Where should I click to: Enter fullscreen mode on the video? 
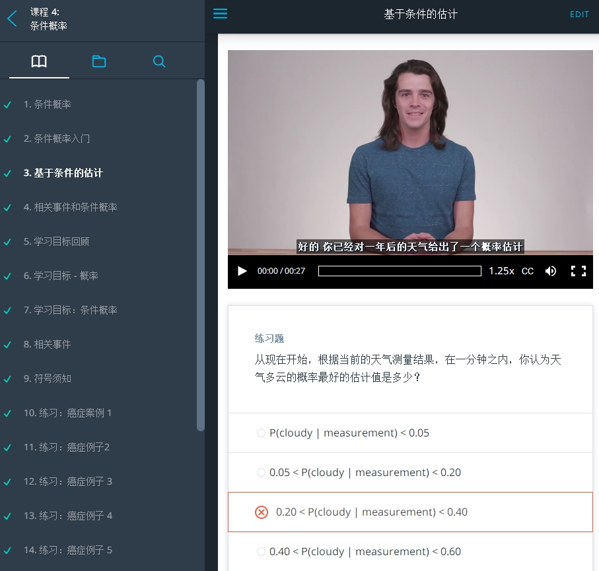pos(580,271)
